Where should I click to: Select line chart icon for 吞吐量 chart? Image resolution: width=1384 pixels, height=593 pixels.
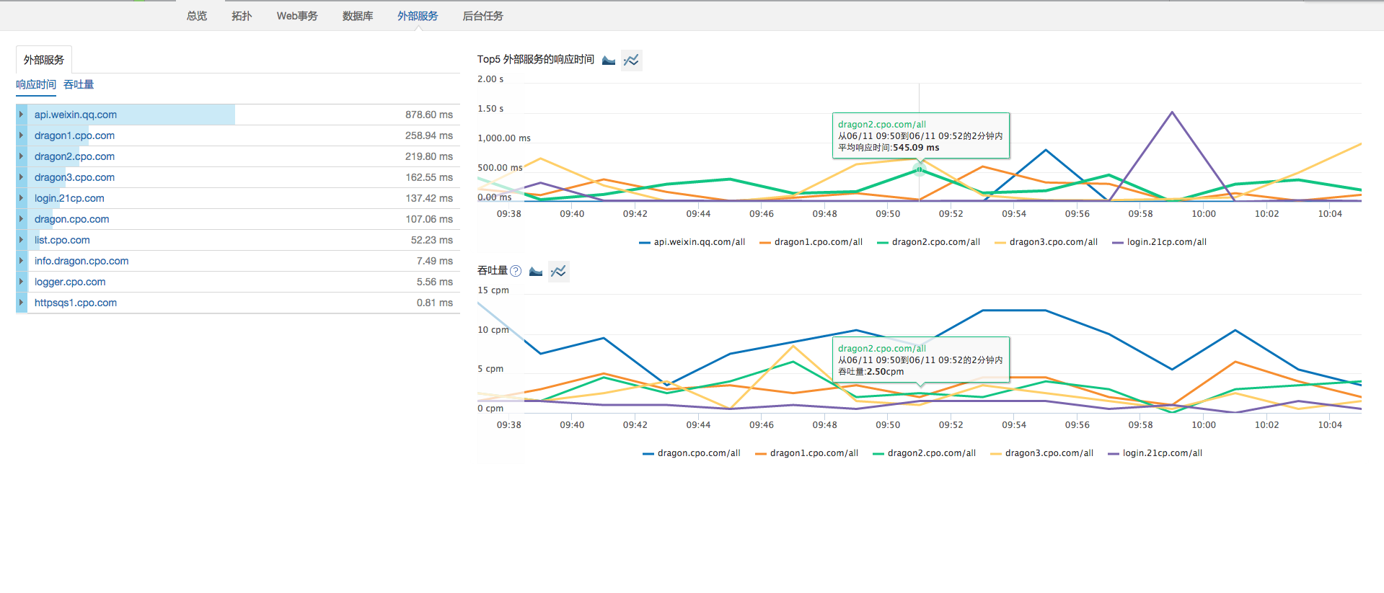(x=558, y=271)
